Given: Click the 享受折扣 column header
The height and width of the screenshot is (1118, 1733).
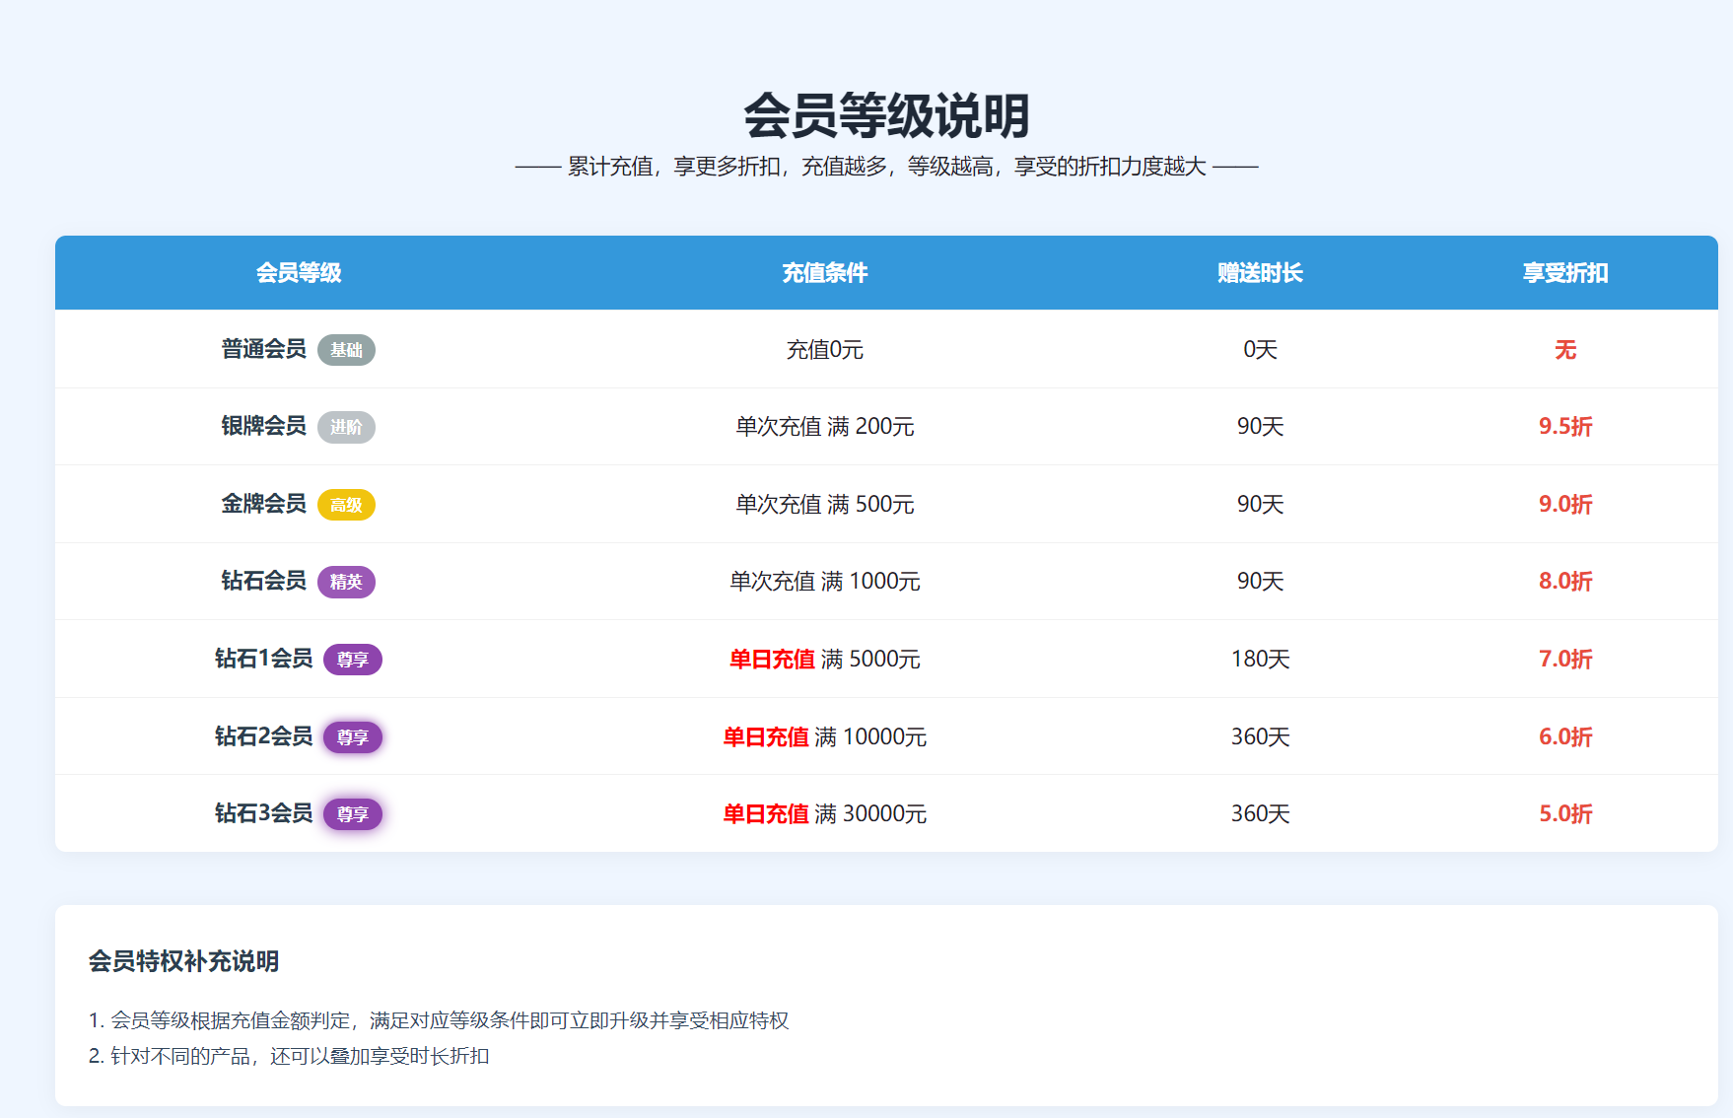Looking at the screenshot, I should (x=1564, y=273).
